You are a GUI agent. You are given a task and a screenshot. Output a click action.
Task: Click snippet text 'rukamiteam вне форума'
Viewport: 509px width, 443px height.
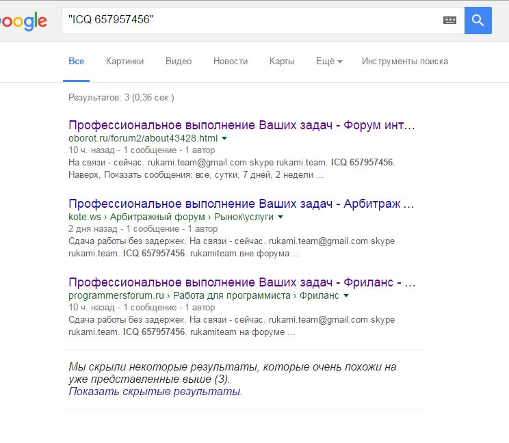(x=239, y=253)
